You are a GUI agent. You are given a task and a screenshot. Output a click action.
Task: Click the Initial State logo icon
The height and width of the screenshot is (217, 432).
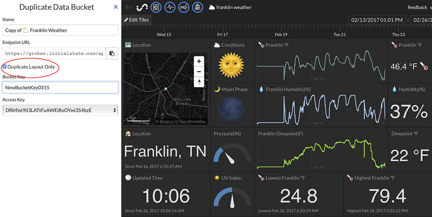pos(142,7)
